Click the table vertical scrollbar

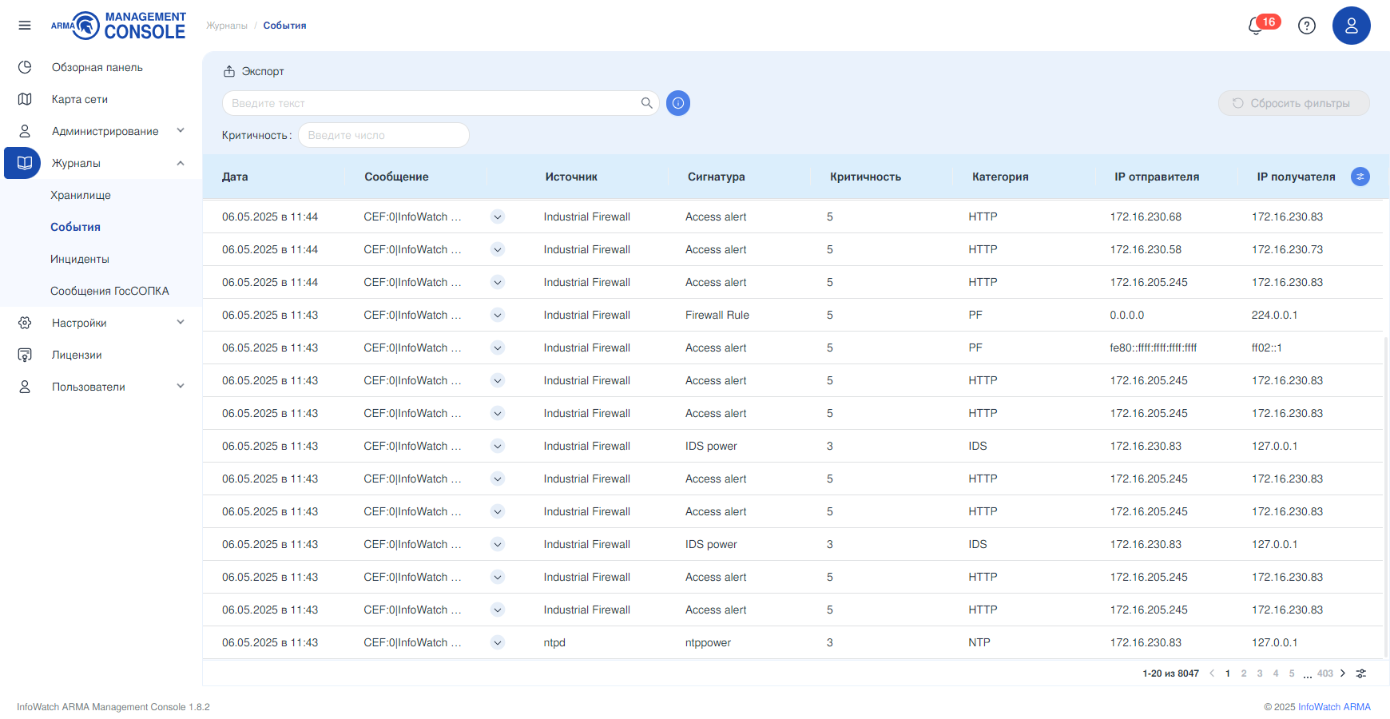tap(1386, 495)
